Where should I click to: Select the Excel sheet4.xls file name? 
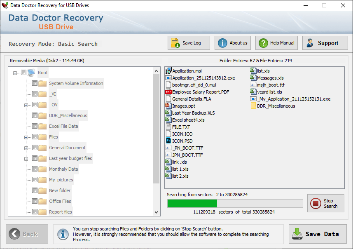click(188, 120)
